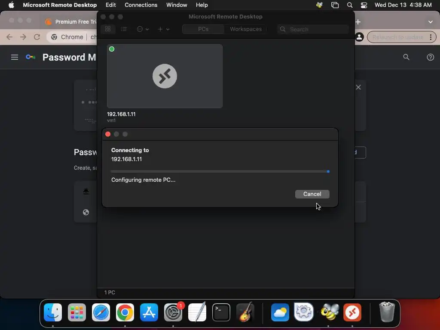
Task: Open the Help menu
Action: [202, 5]
